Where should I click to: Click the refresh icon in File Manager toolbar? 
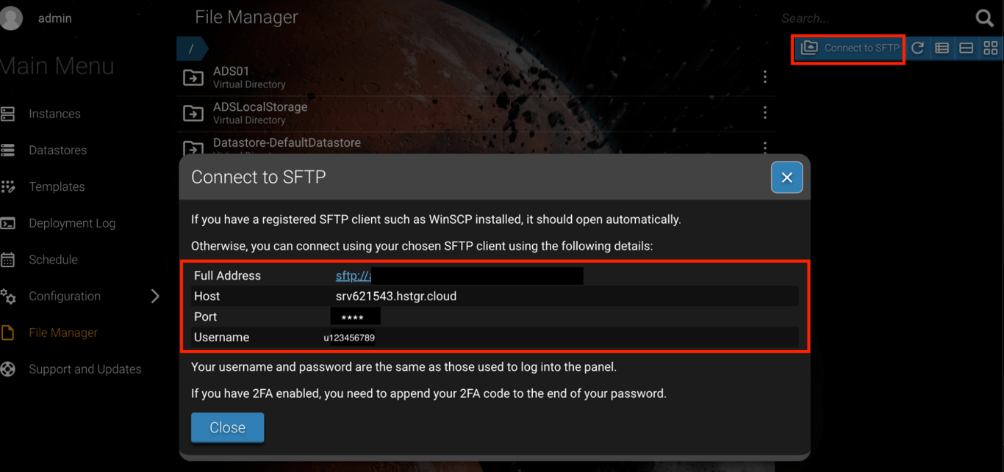(917, 48)
